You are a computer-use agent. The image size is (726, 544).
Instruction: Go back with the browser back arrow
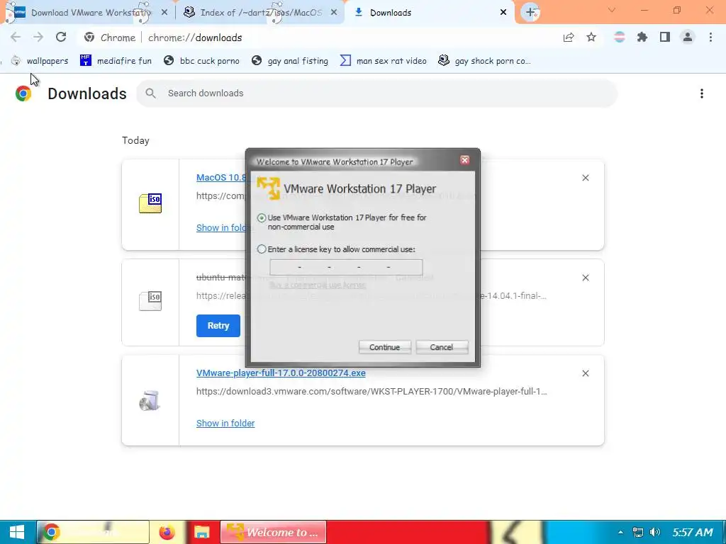[x=16, y=37]
